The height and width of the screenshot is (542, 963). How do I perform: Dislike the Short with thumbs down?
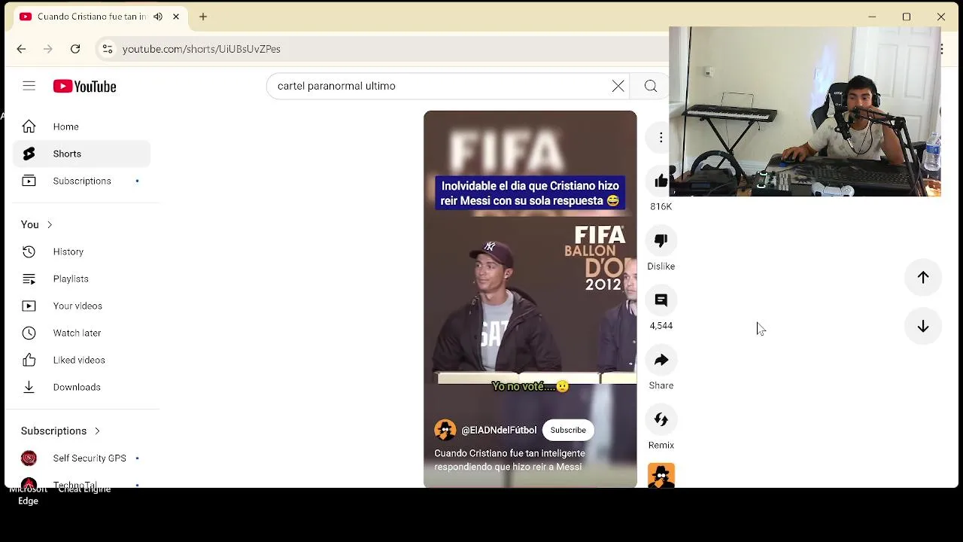[661, 240]
